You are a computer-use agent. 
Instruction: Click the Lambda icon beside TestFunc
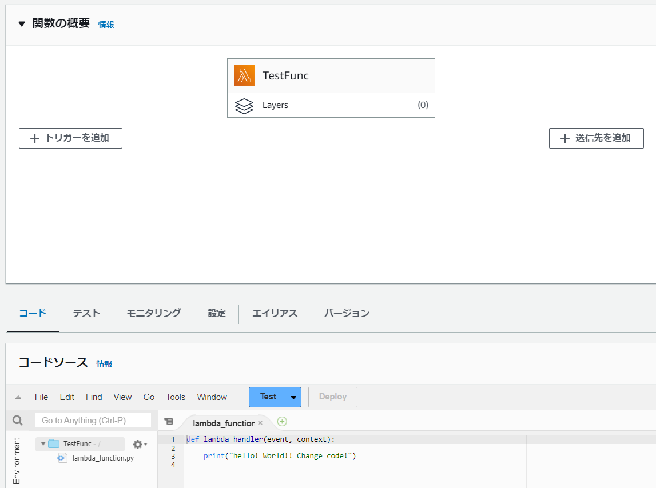(243, 75)
